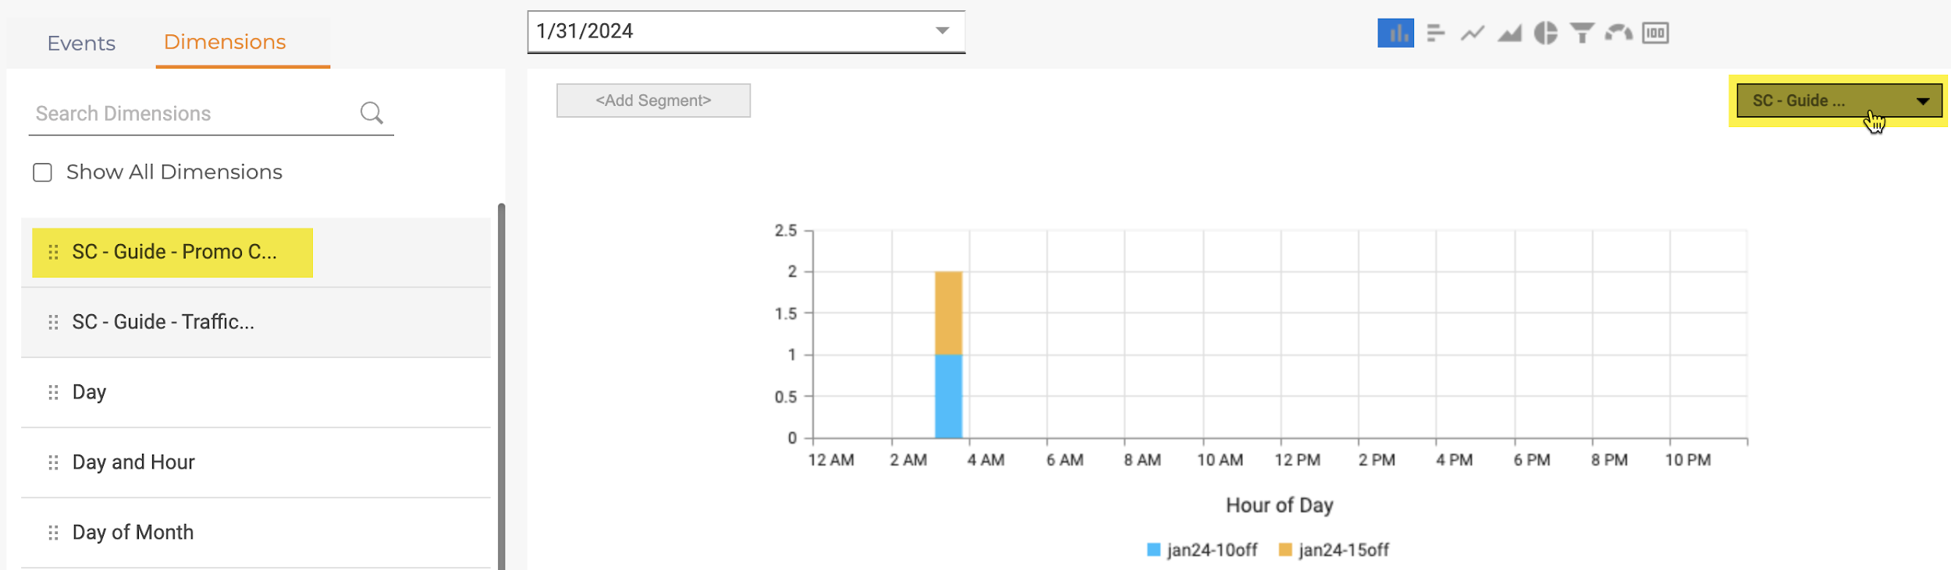The width and height of the screenshot is (1951, 570).
Task: Select the vertical bar chart type
Action: (1395, 33)
